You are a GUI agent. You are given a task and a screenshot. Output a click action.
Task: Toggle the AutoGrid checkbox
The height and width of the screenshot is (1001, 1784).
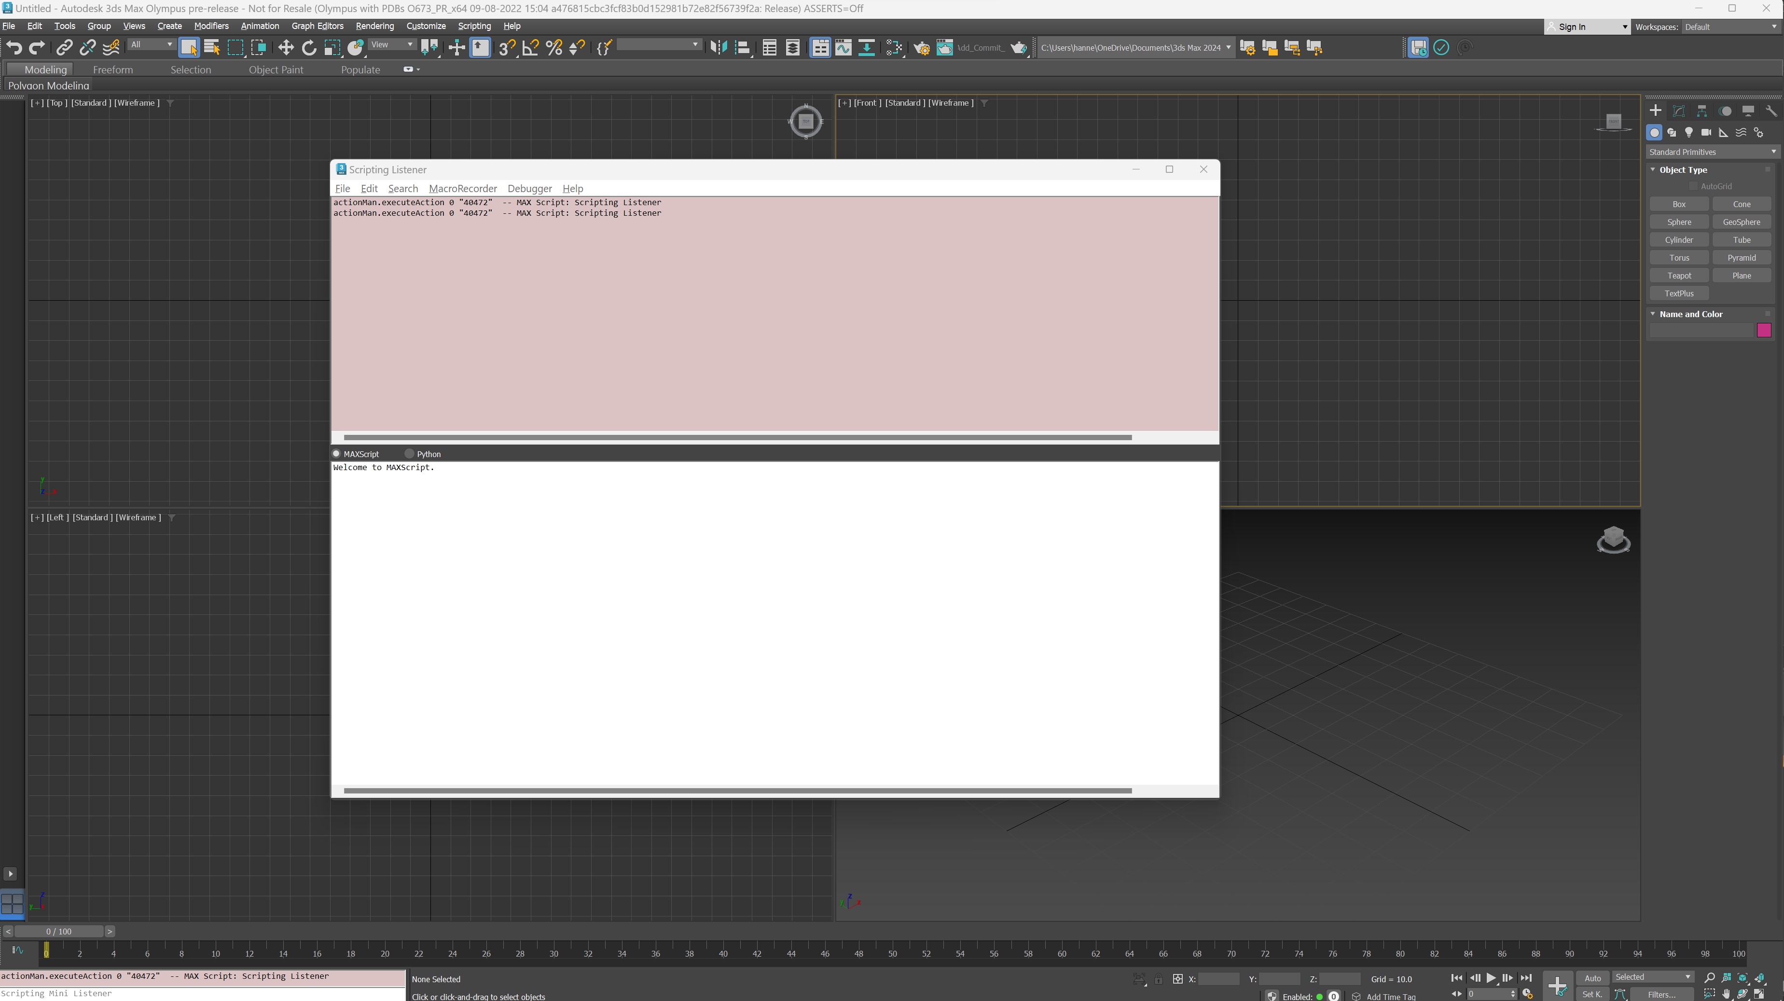1693,186
